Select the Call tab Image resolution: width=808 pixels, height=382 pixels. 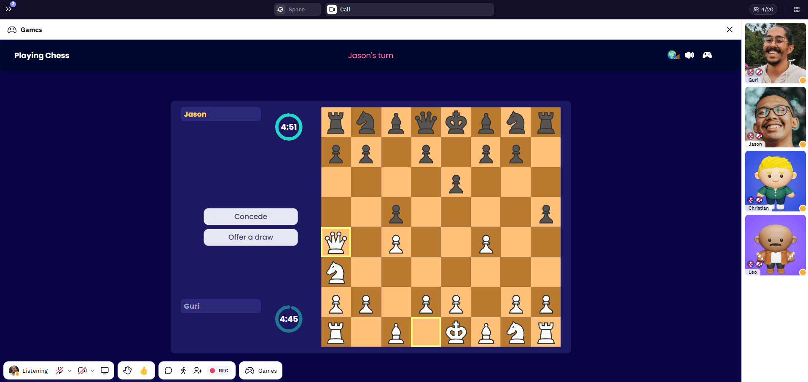pyautogui.click(x=409, y=9)
